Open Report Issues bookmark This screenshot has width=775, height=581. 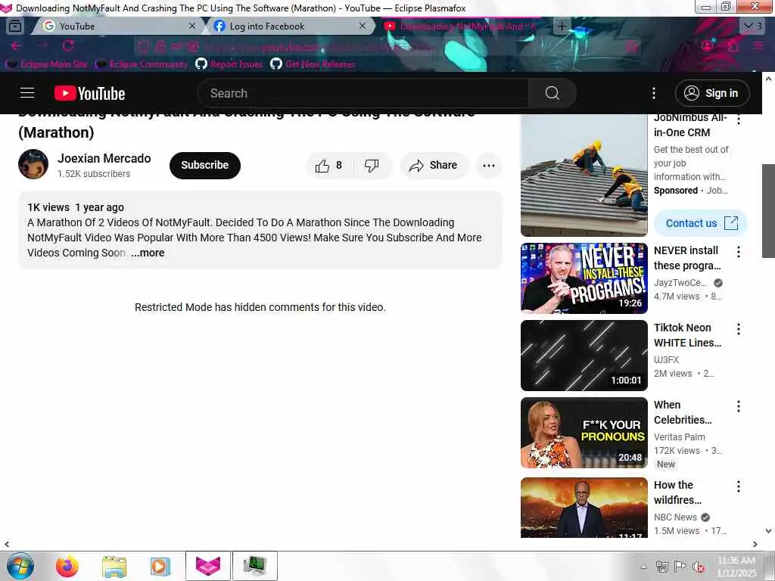(229, 64)
